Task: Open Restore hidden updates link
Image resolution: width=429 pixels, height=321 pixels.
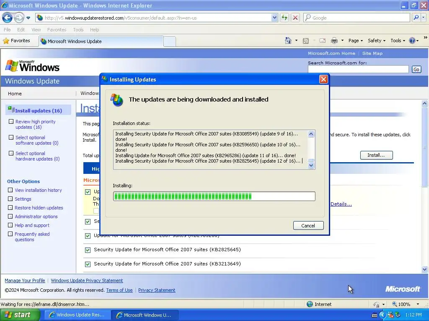Action: pos(39,207)
